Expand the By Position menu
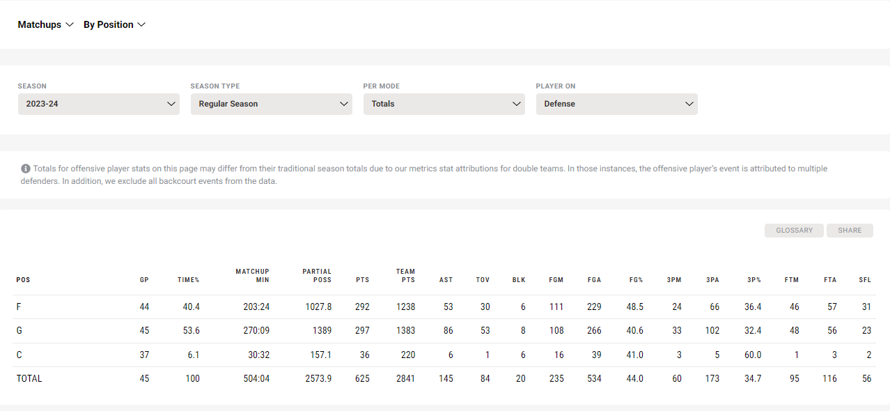The image size is (890, 411). click(x=115, y=24)
